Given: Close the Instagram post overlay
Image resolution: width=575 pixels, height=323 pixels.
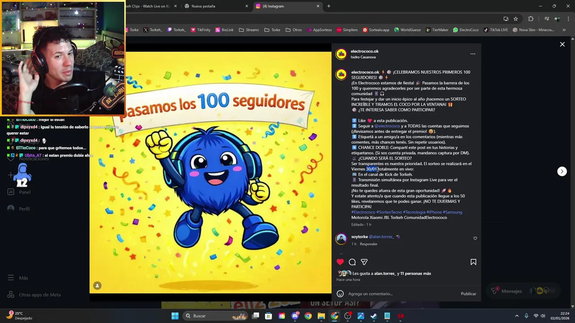Looking at the screenshot, I should click(x=562, y=44).
